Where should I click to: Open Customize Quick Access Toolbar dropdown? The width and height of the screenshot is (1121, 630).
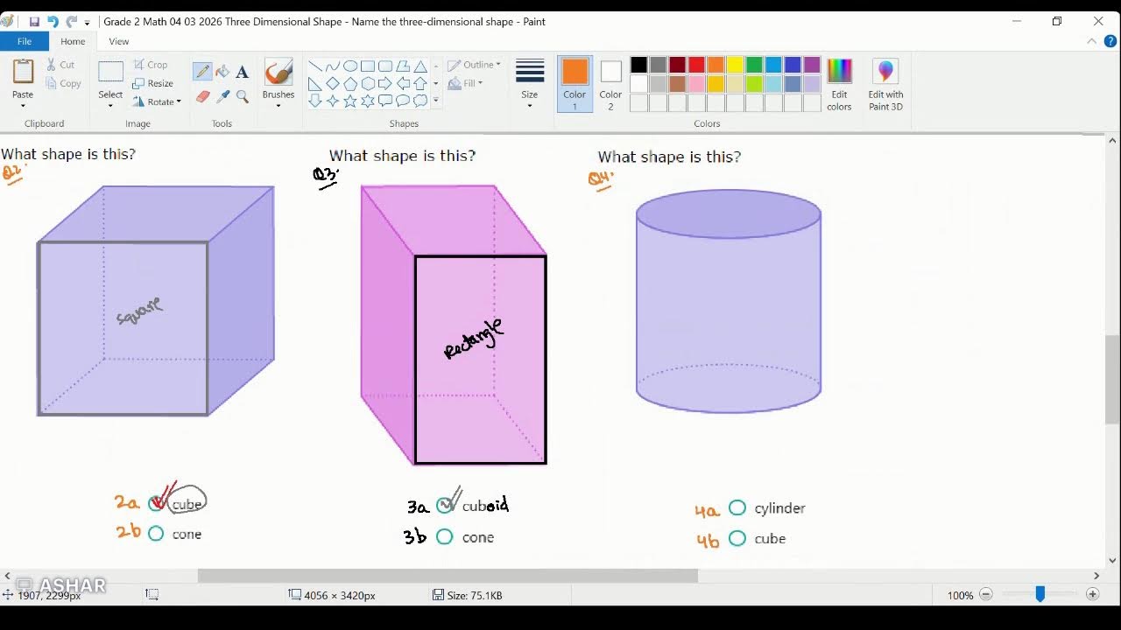pyautogui.click(x=87, y=23)
